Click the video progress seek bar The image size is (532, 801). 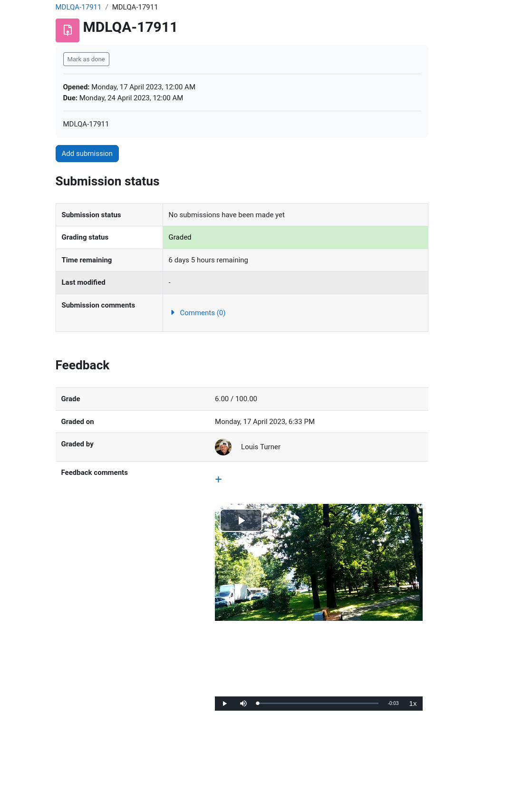tap(318, 704)
